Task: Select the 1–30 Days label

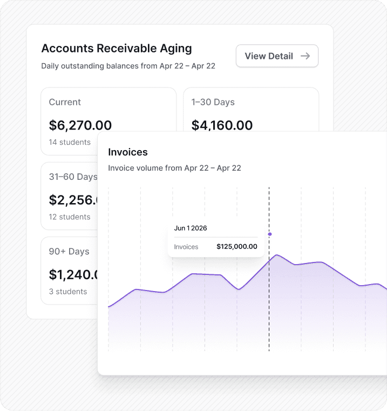Action: click(213, 102)
